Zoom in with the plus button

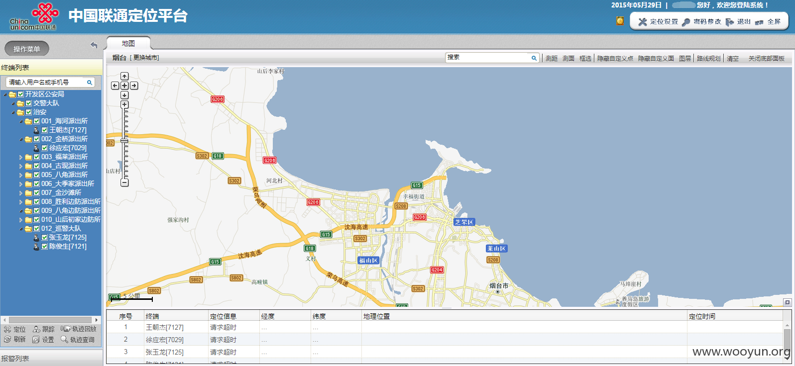[x=124, y=104]
